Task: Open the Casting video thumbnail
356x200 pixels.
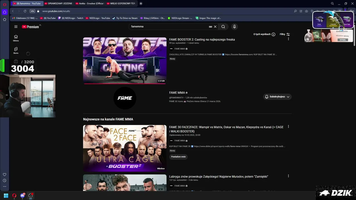Action: 125,61
